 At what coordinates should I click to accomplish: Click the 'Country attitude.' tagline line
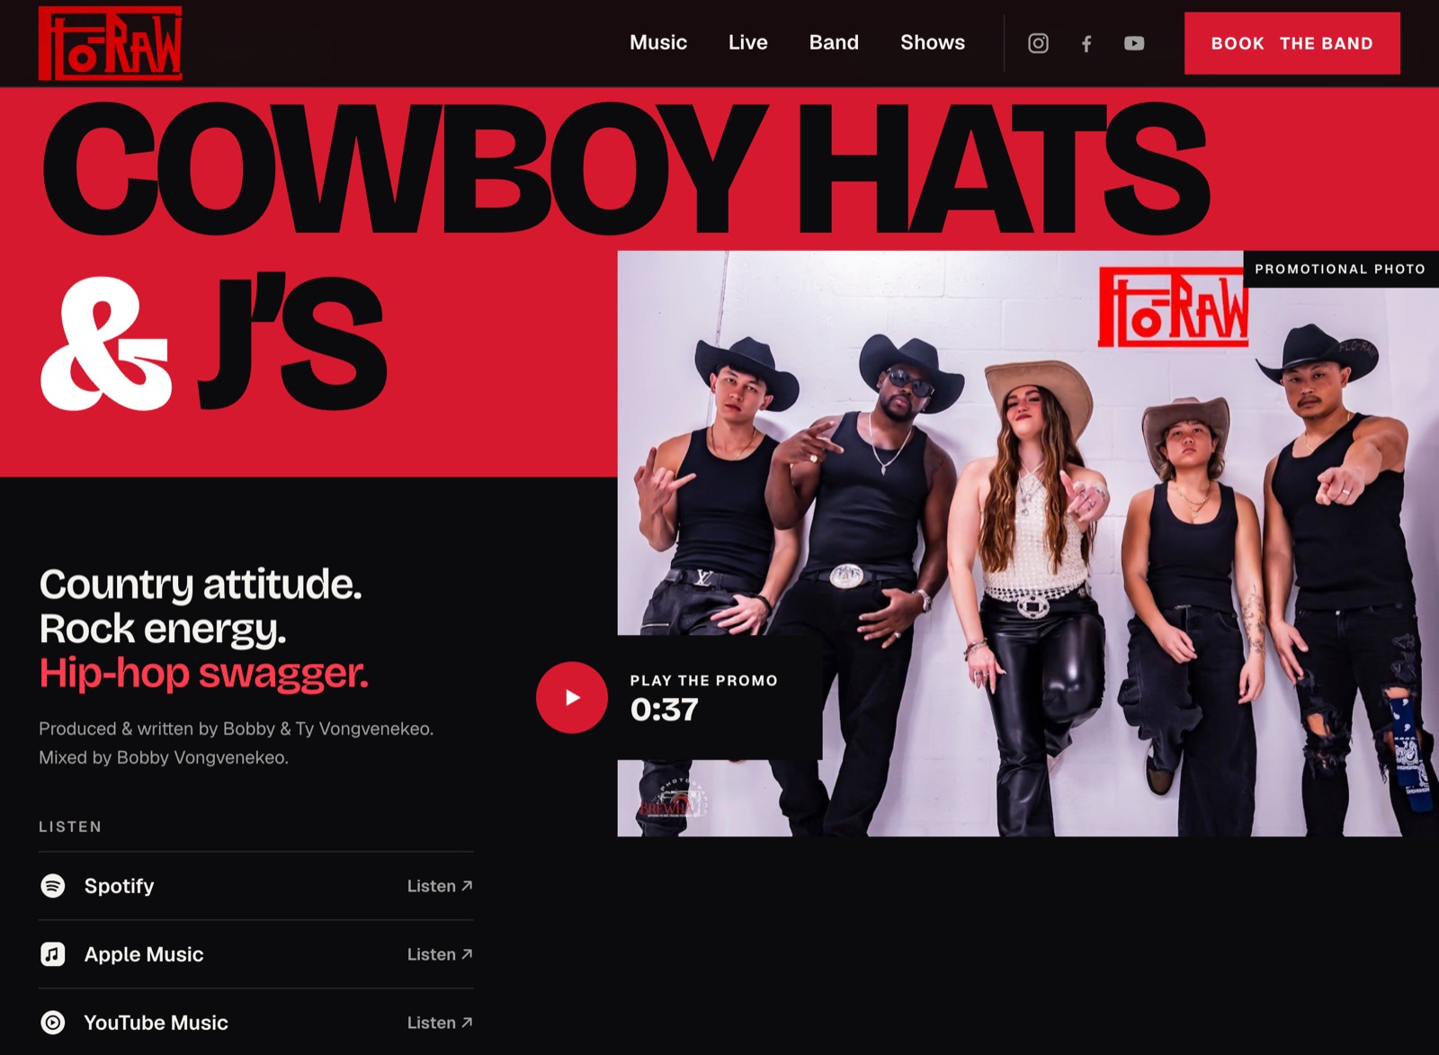pyautogui.click(x=201, y=585)
